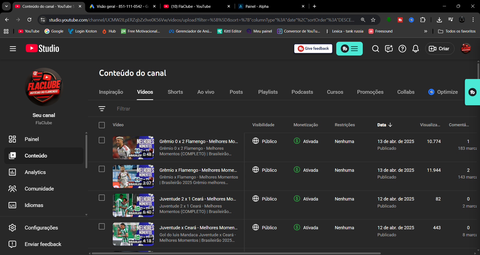
Task: Switch to the Shorts tab
Action: pos(175,92)
